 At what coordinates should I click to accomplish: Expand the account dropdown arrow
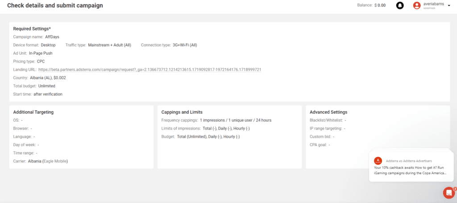[x=449, y=5]
